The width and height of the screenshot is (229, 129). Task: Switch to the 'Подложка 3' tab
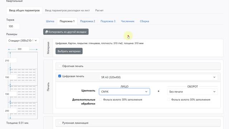point(108,21)
